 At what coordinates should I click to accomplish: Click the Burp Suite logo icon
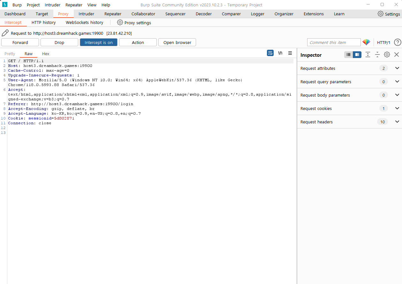5,5
